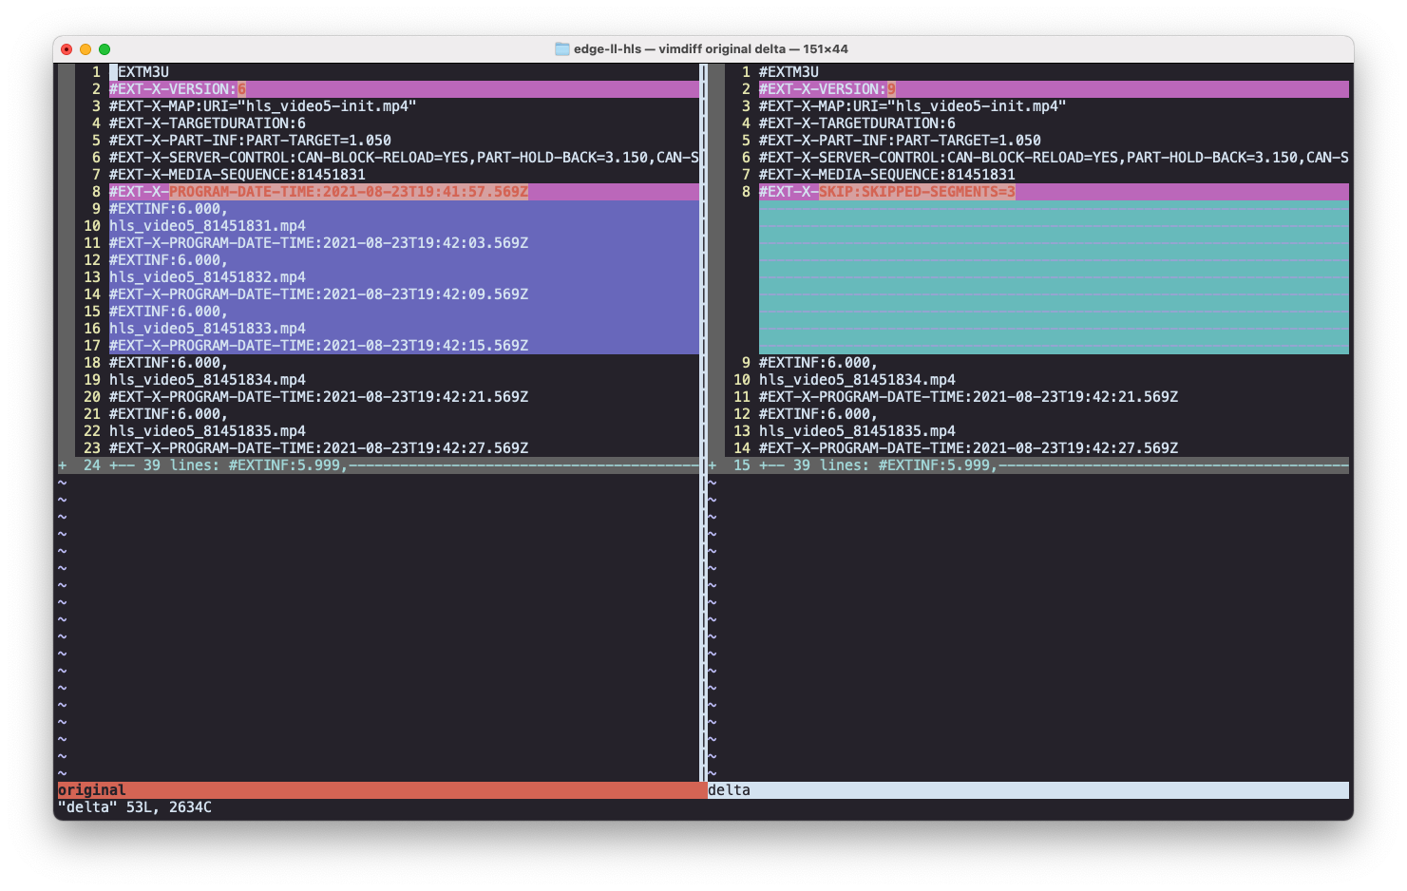Click #EXTM3U on line 1 of delta pane
This screenshot has height=891, width=1407.
coord(789,72)
